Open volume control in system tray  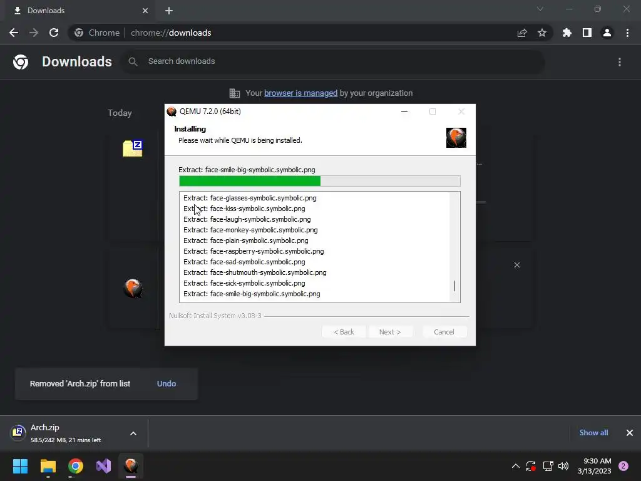[x=563, y=466]
